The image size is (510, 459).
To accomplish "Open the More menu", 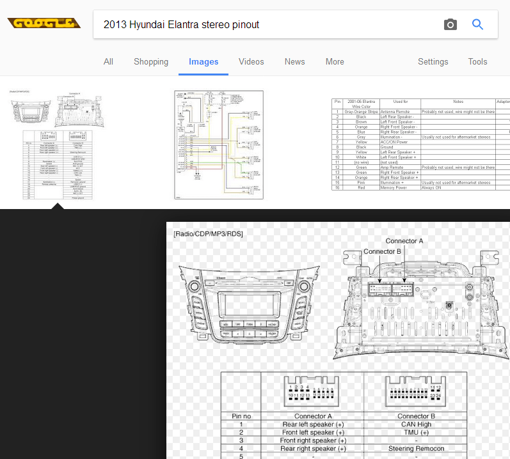I will [335, 62].
